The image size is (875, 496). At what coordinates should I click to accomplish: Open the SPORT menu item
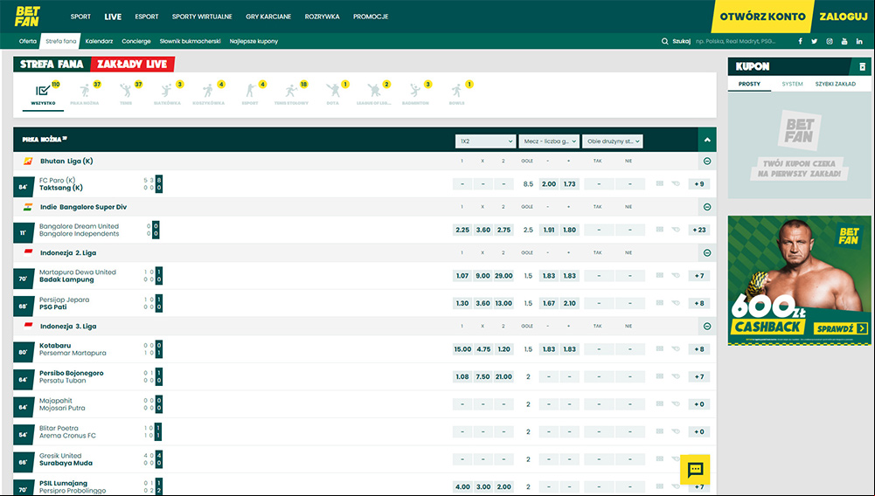point(80,17)
